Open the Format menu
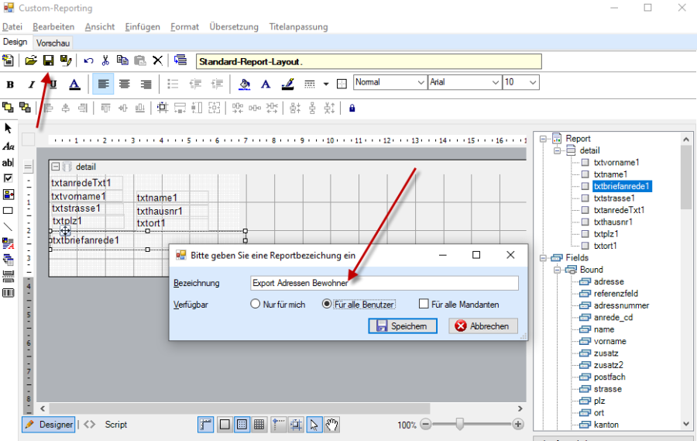The height and width of the screenshot is (441, 697). click(x=184, y=26)
